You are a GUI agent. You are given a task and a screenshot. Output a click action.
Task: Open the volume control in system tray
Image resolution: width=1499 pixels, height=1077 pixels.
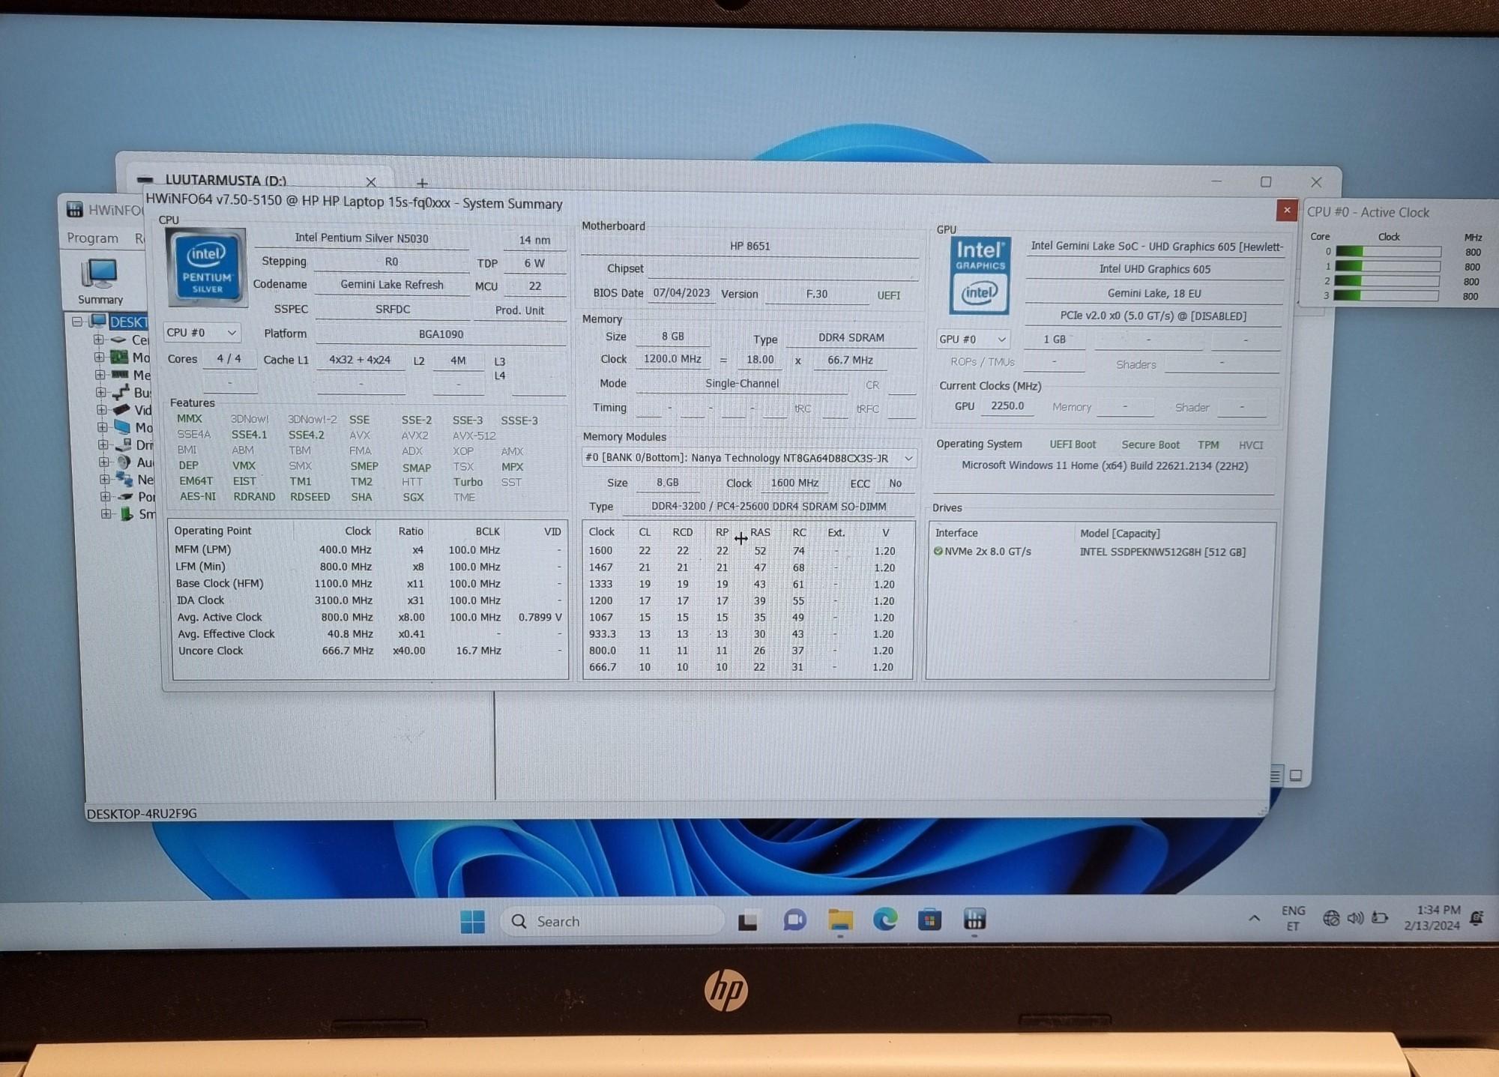point(1355,918)
